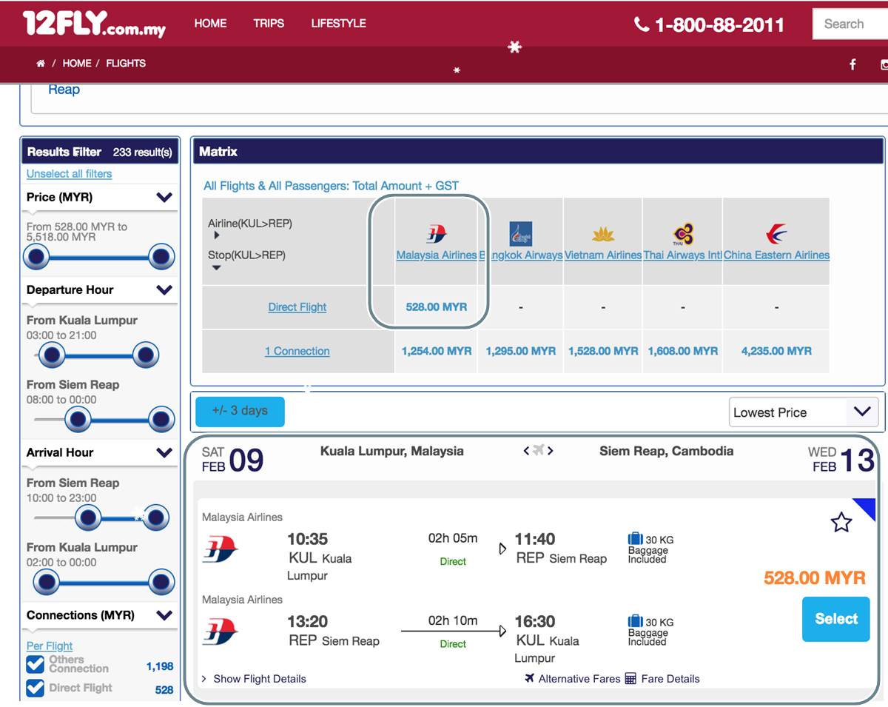Click the From Kuala Lumpur departure slider left handle

(x=51, y=355)
